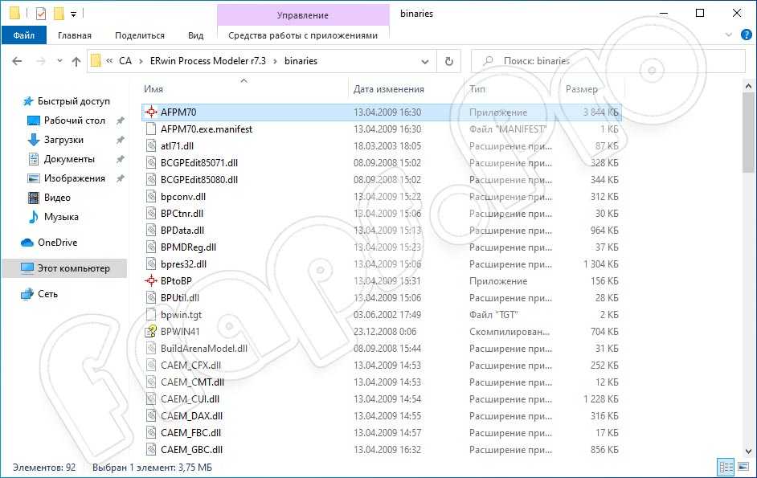Switch to large thumbnails view icon
Screen dimensions: 757x478
(x=743, y=467)
